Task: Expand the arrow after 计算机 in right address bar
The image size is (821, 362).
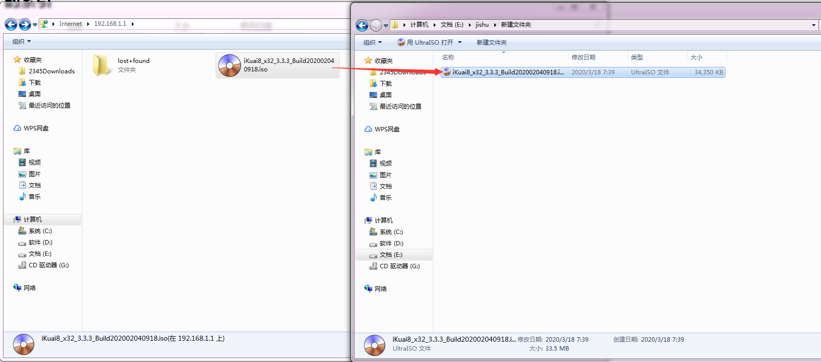Action: click(x=434, y=25)
